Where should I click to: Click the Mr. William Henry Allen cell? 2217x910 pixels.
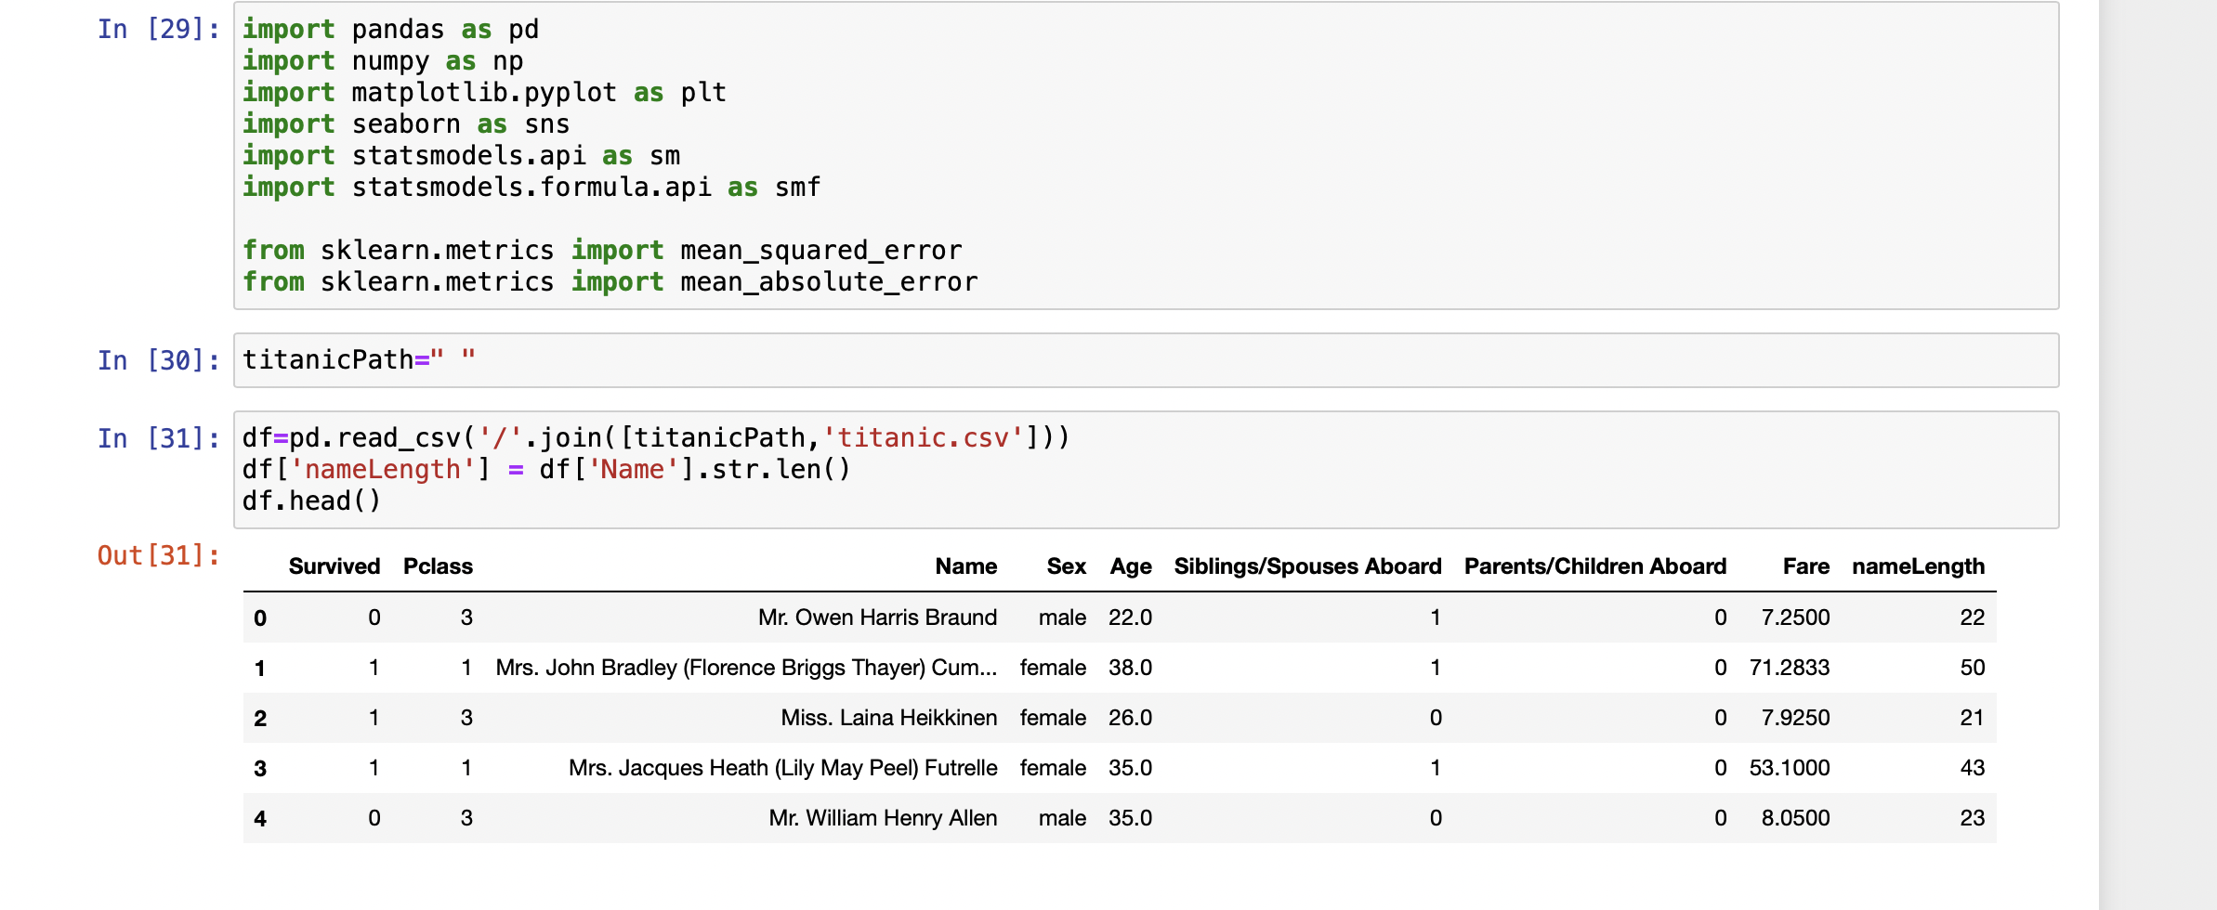(883, 818)
